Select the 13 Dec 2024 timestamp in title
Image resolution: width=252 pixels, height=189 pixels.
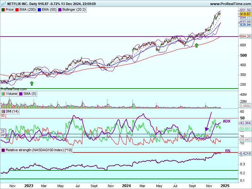tap(72, 4)
